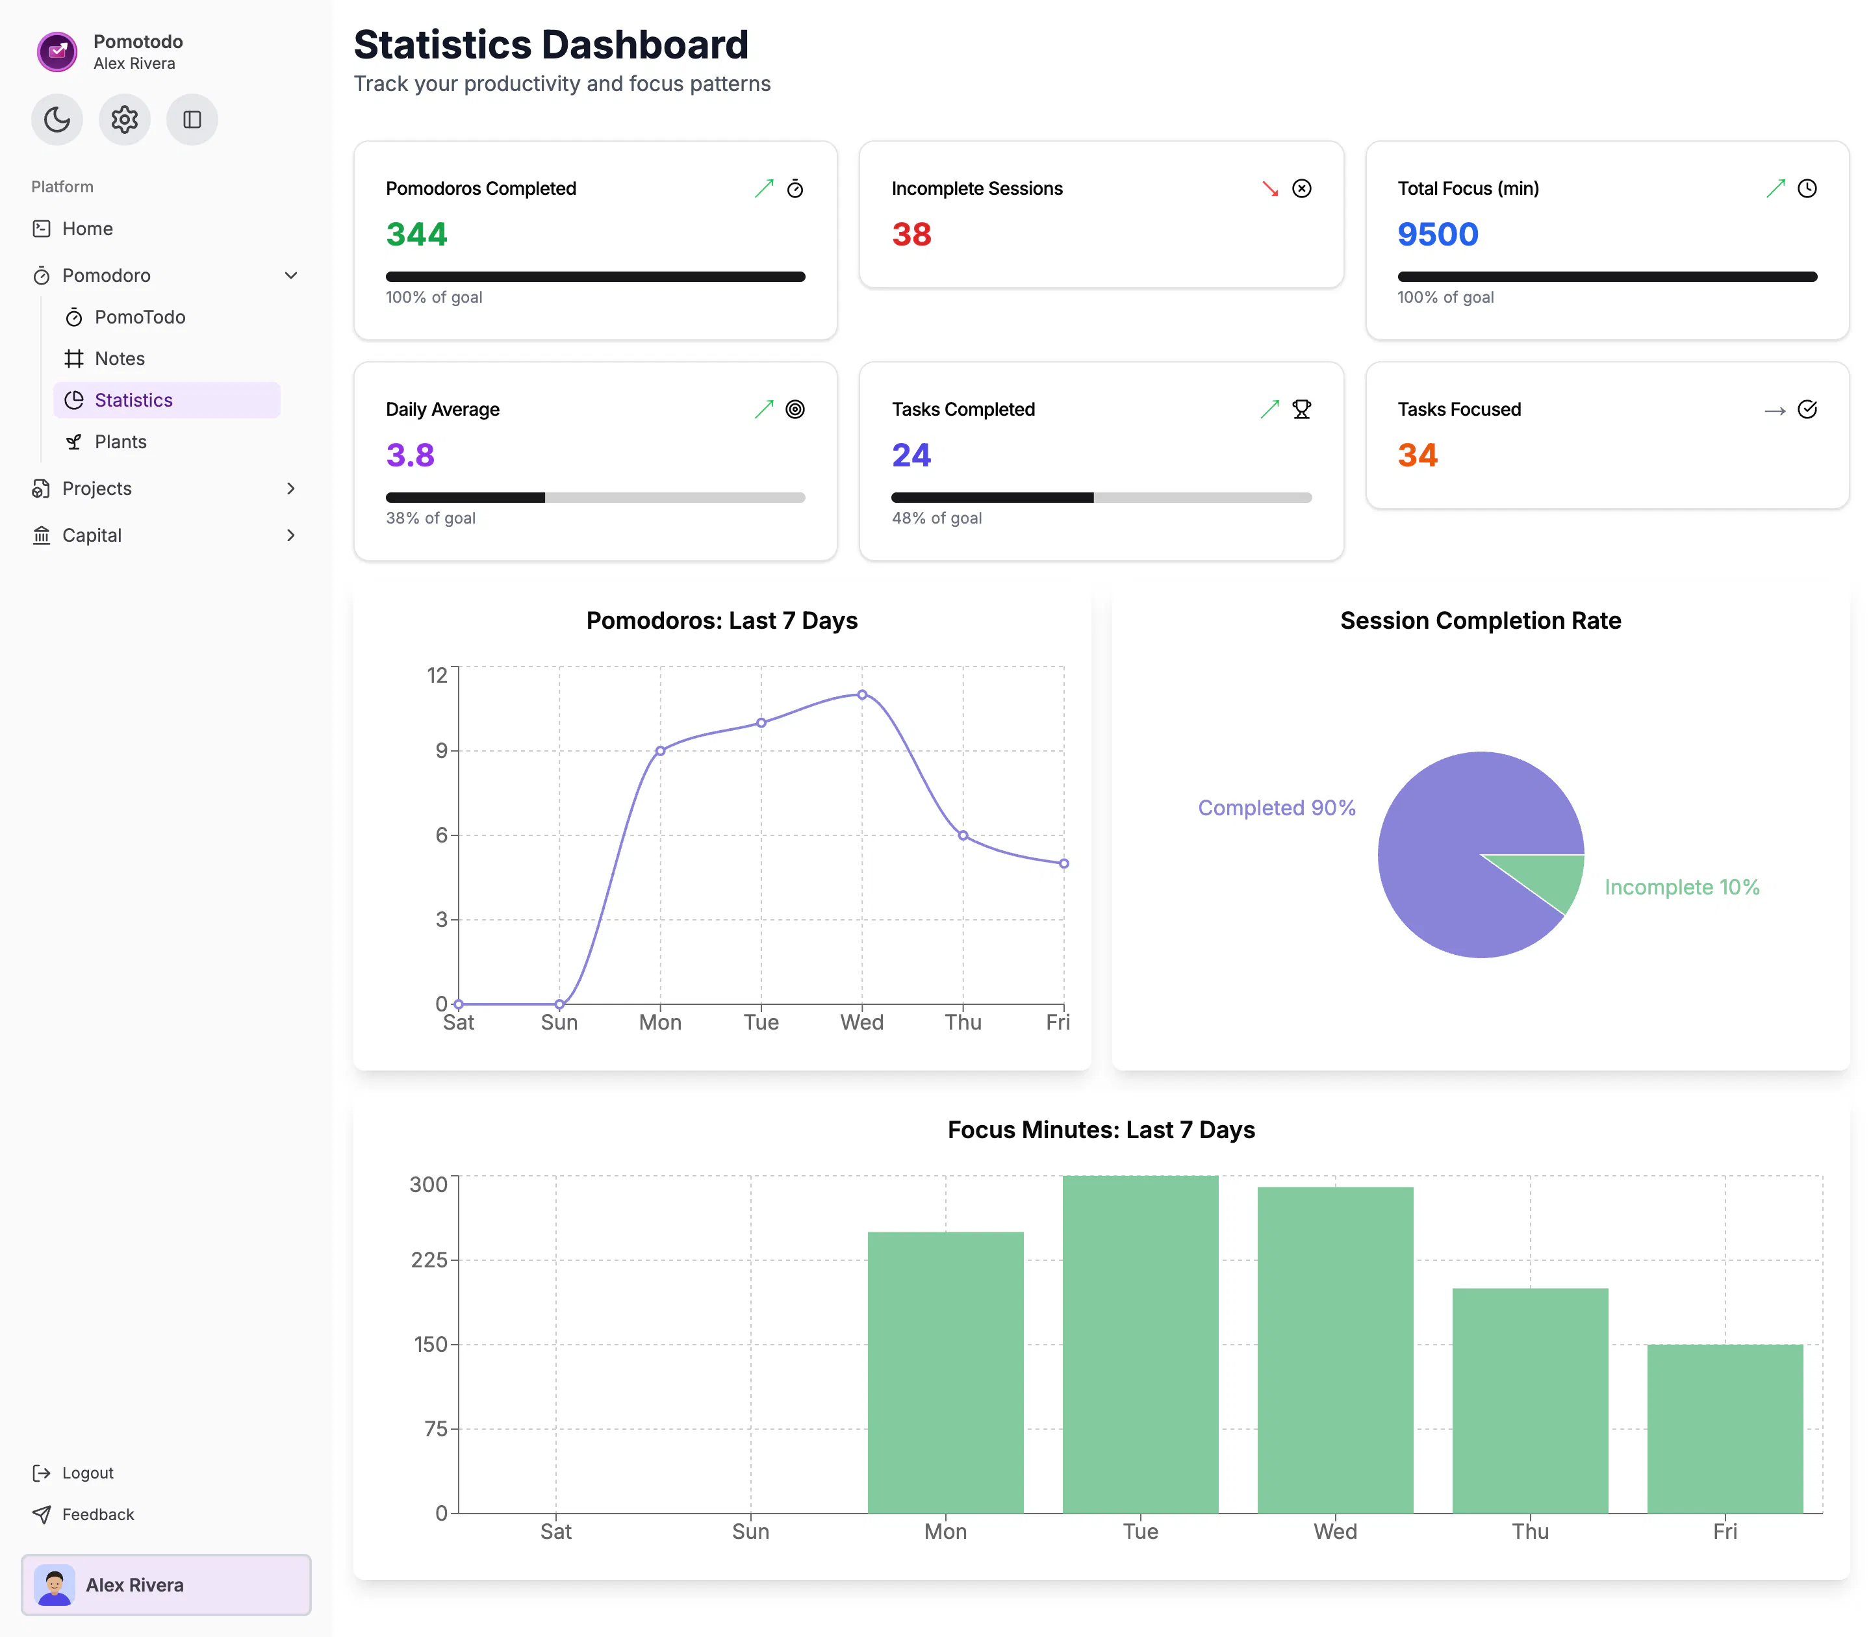Click the timer icon on Pomodoros Completed
This screenshot has height=1637, width=1871.
pyautogui.click(x=796, y=189)
